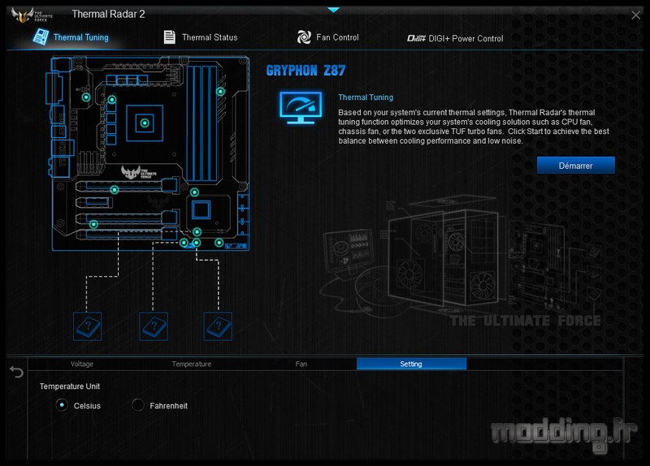
Task: Switch to the Voltage tab
Action: tap(82, 364)
